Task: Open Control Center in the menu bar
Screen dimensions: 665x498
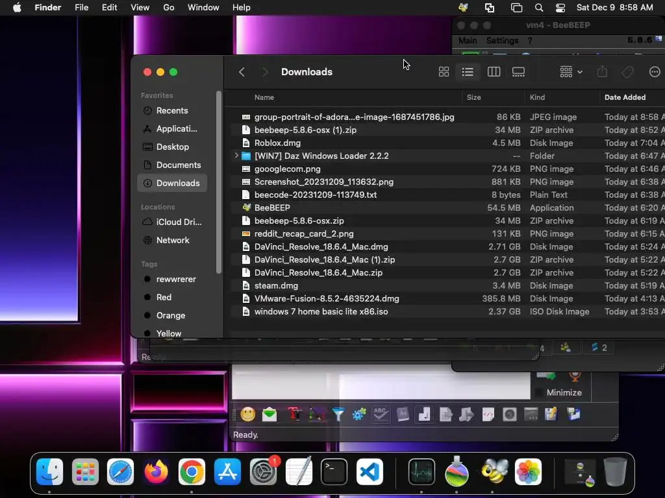Action: 560,8
